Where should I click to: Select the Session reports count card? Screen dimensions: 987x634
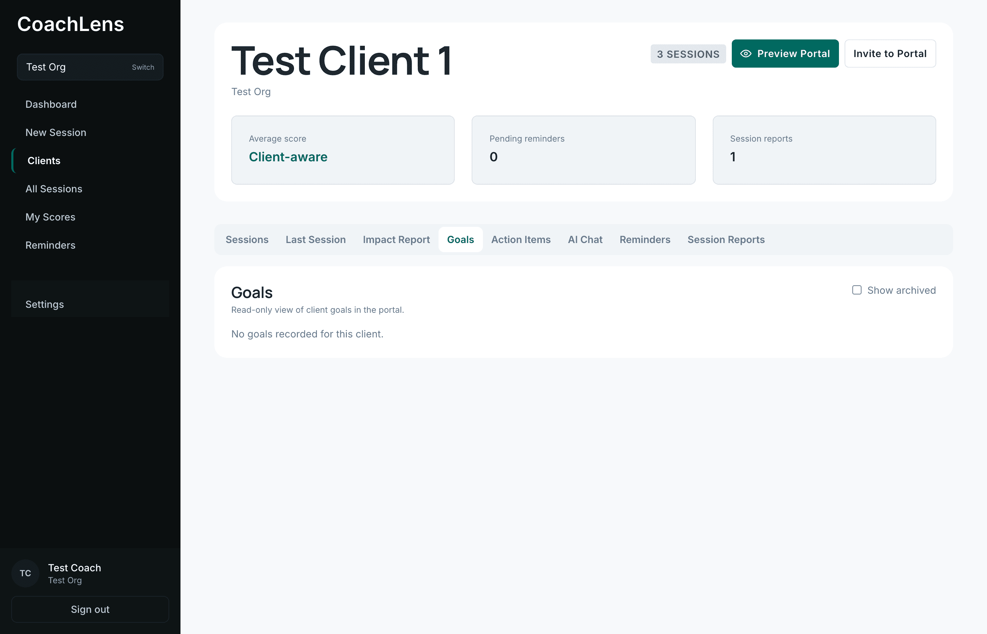coord(824,150)
